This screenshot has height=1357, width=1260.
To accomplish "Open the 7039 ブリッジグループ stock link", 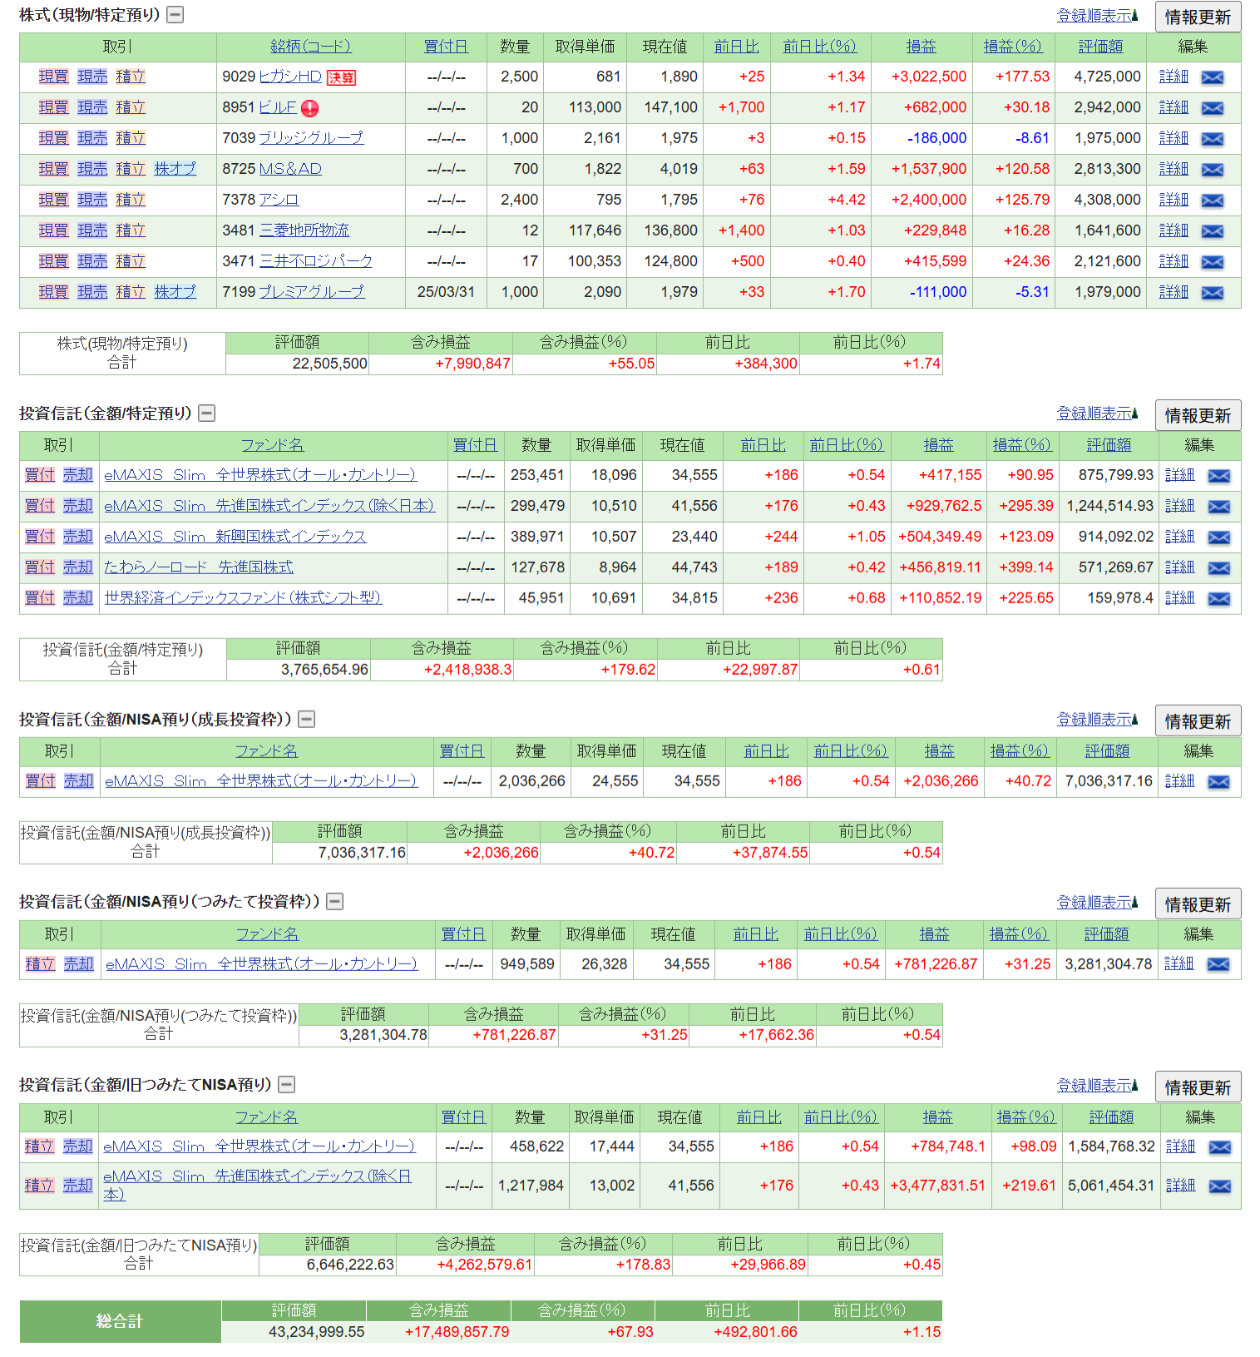I will pos(311,138).
